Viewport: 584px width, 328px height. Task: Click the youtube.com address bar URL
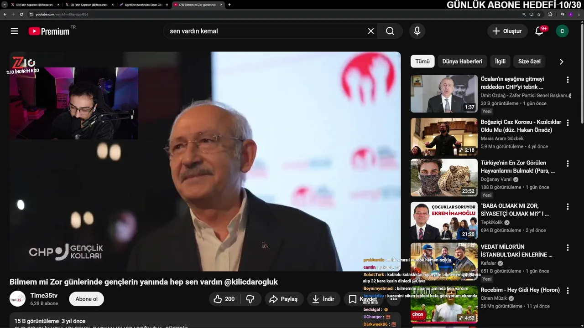pos(62,14)
